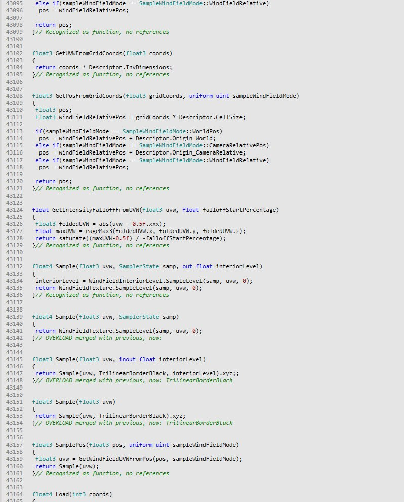Screen dimensions: 404x502
Task: Click line number 43102 in the gutter
Action: point(14,53)
